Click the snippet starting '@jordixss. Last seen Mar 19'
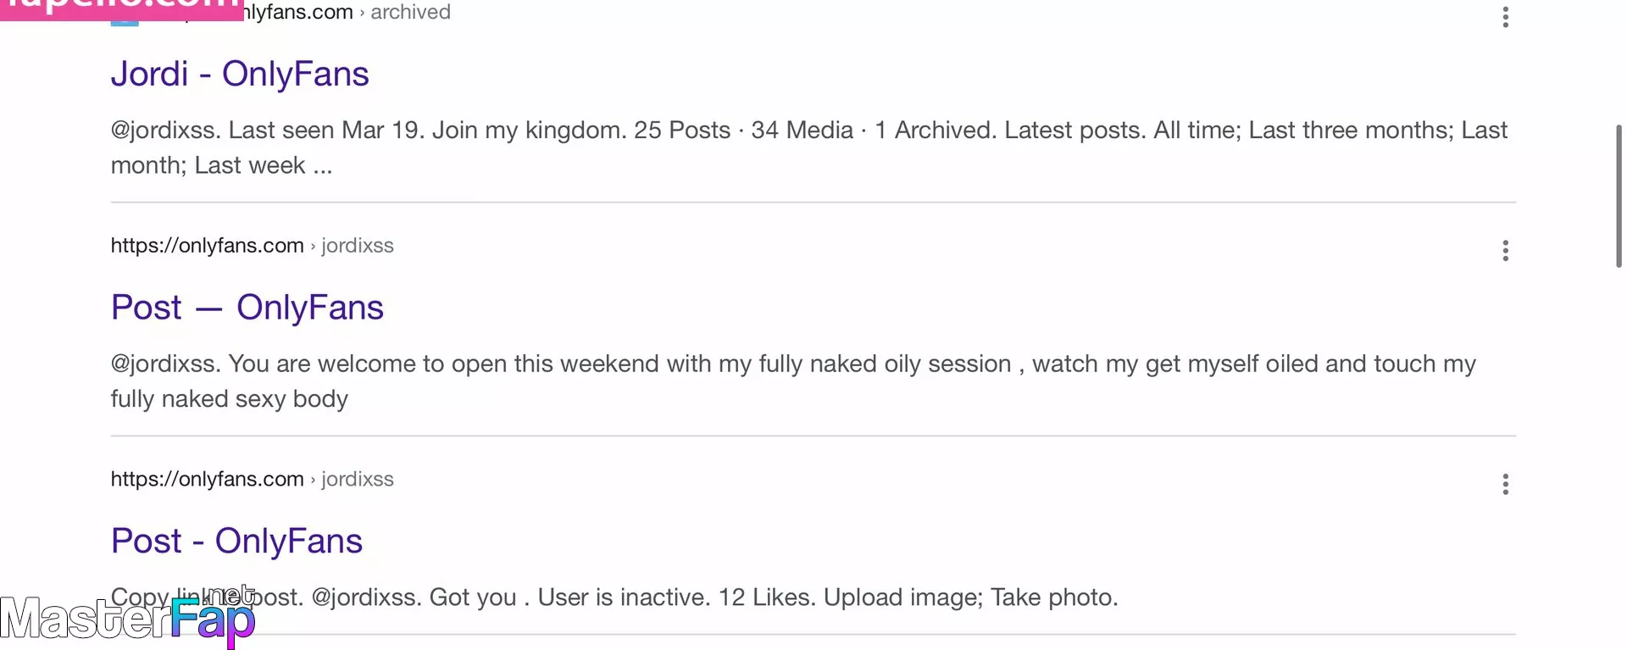Image resolution: width=1627 pixels, height=650 pixels. click(809, 147)
